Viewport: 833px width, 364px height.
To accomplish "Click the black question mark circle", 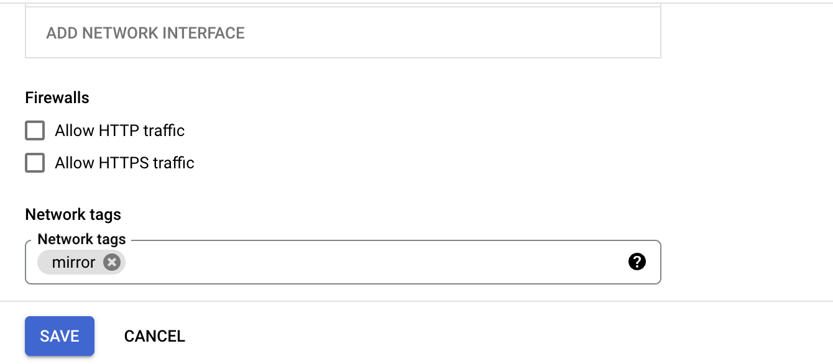I will pyautogui.click(x=637, y=262).
